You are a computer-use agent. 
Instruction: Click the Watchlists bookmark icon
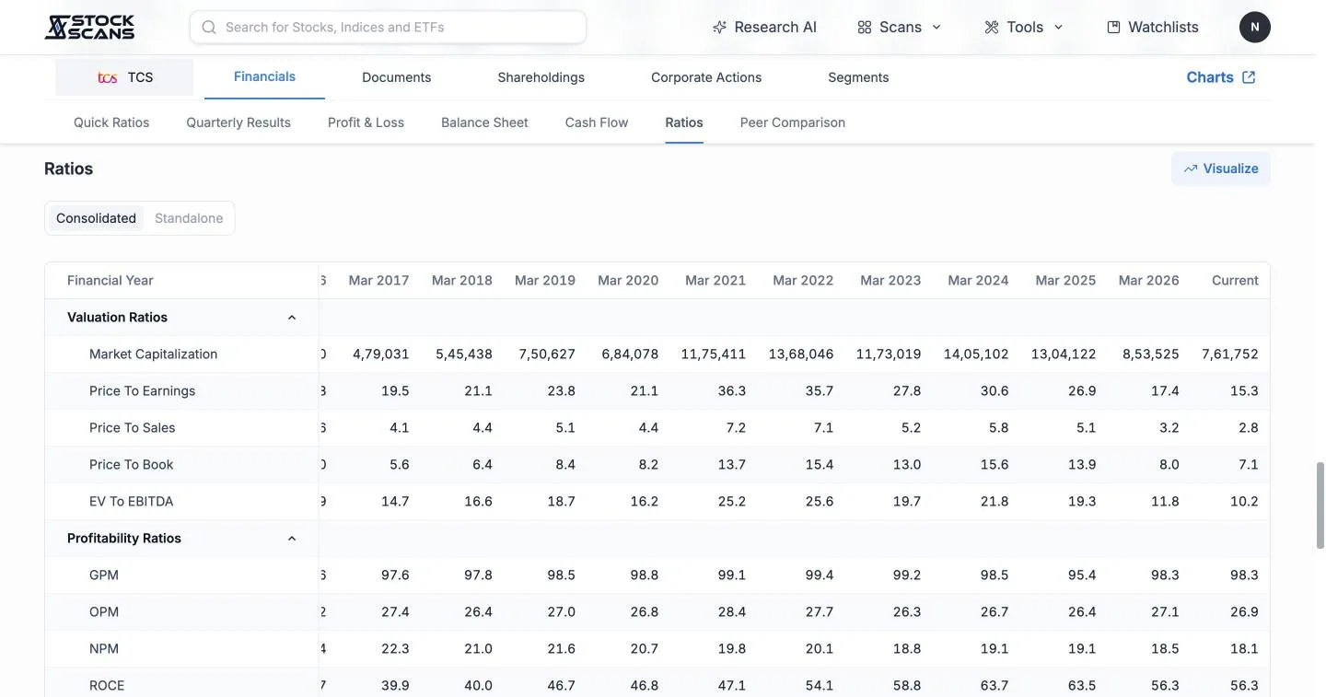1113,28
